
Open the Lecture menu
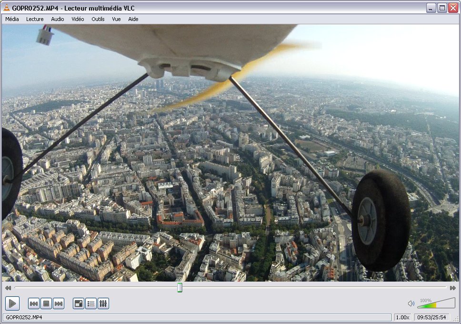tap(35, 19)
